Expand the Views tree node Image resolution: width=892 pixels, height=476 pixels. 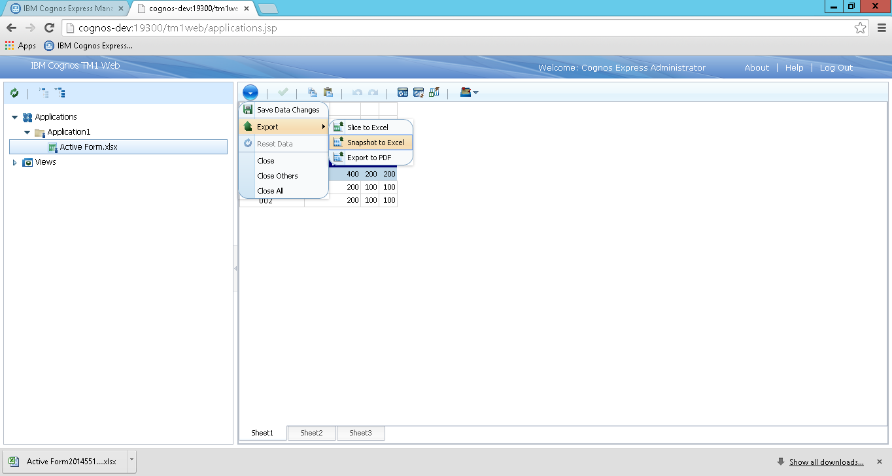[x=15, y=162]
